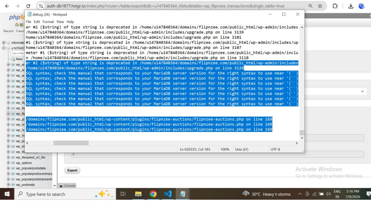Click the navigation tree scroll-down arrow

[55, 186]
